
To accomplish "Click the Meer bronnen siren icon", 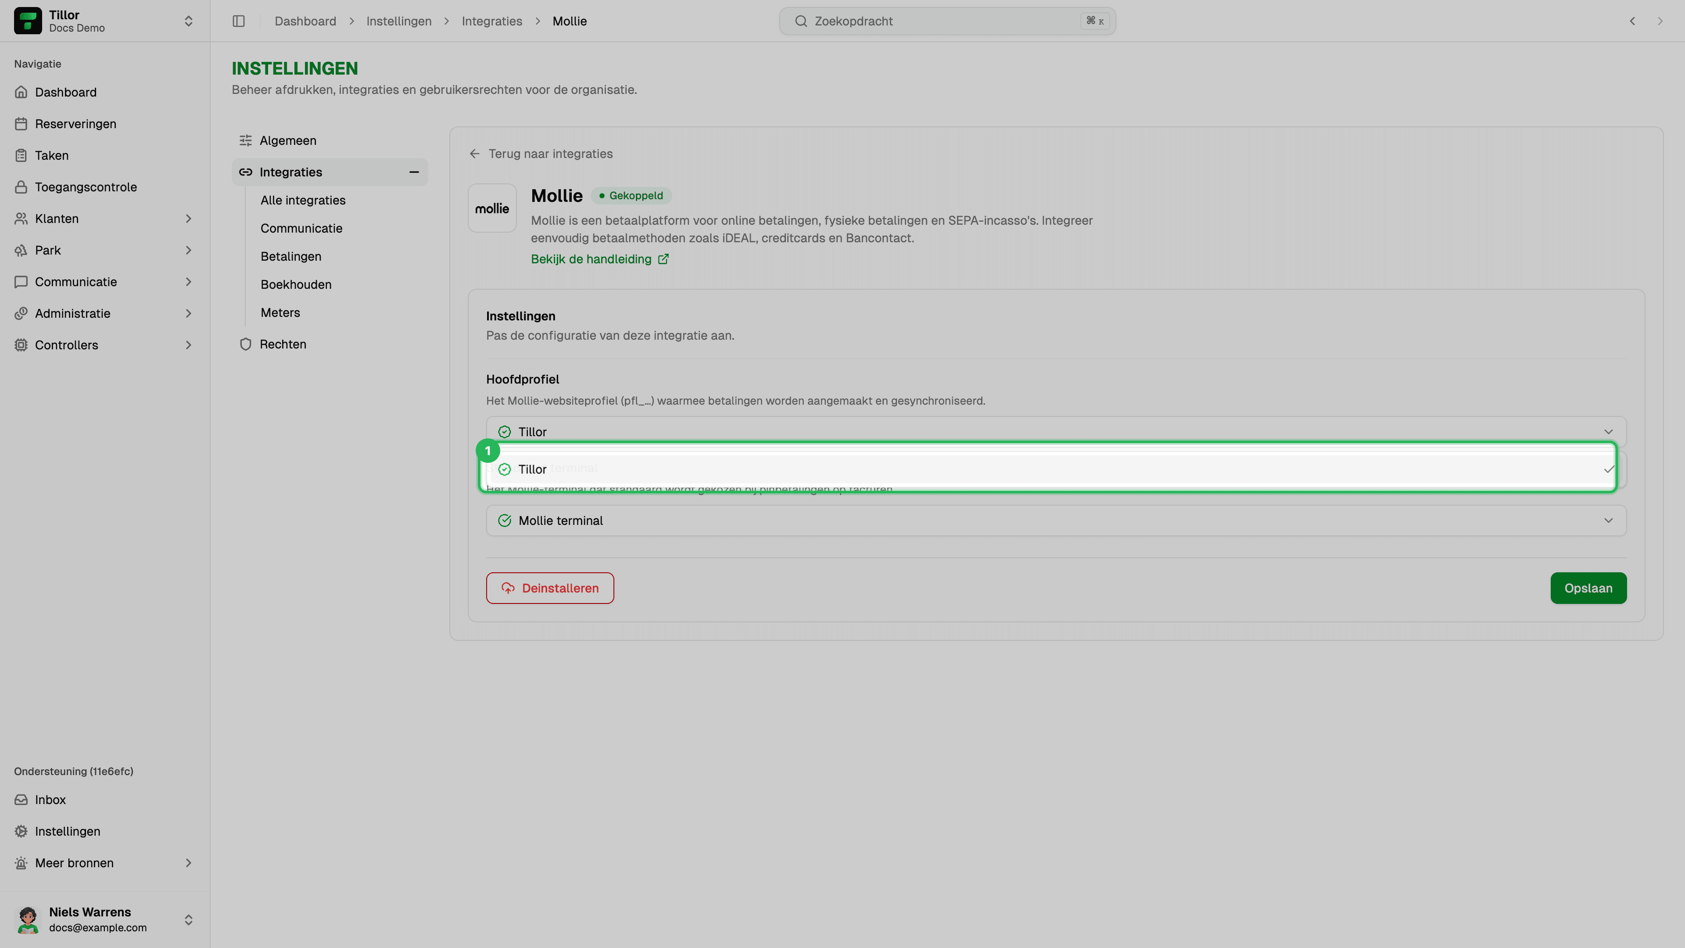I will (x=21, y=863).
